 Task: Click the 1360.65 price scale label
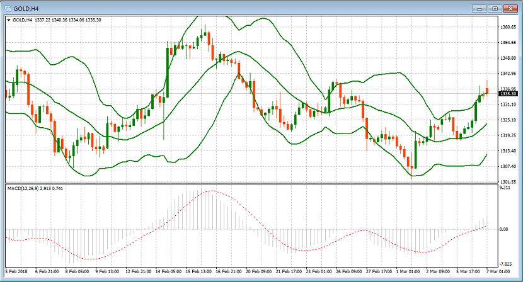coord(509,27)
